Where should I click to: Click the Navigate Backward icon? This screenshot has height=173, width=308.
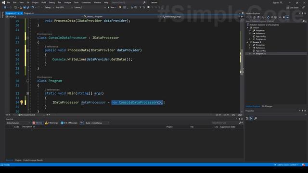point(5,7)
